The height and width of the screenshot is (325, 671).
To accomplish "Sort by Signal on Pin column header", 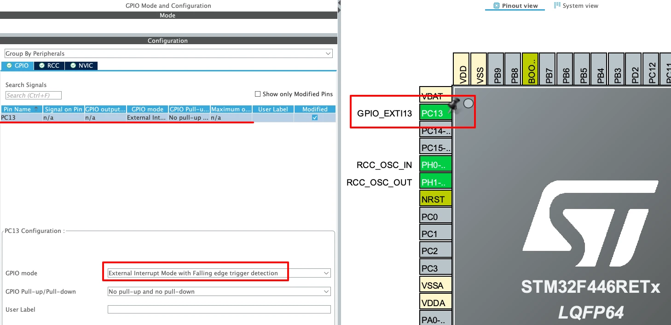I will [x=64, y=109].
